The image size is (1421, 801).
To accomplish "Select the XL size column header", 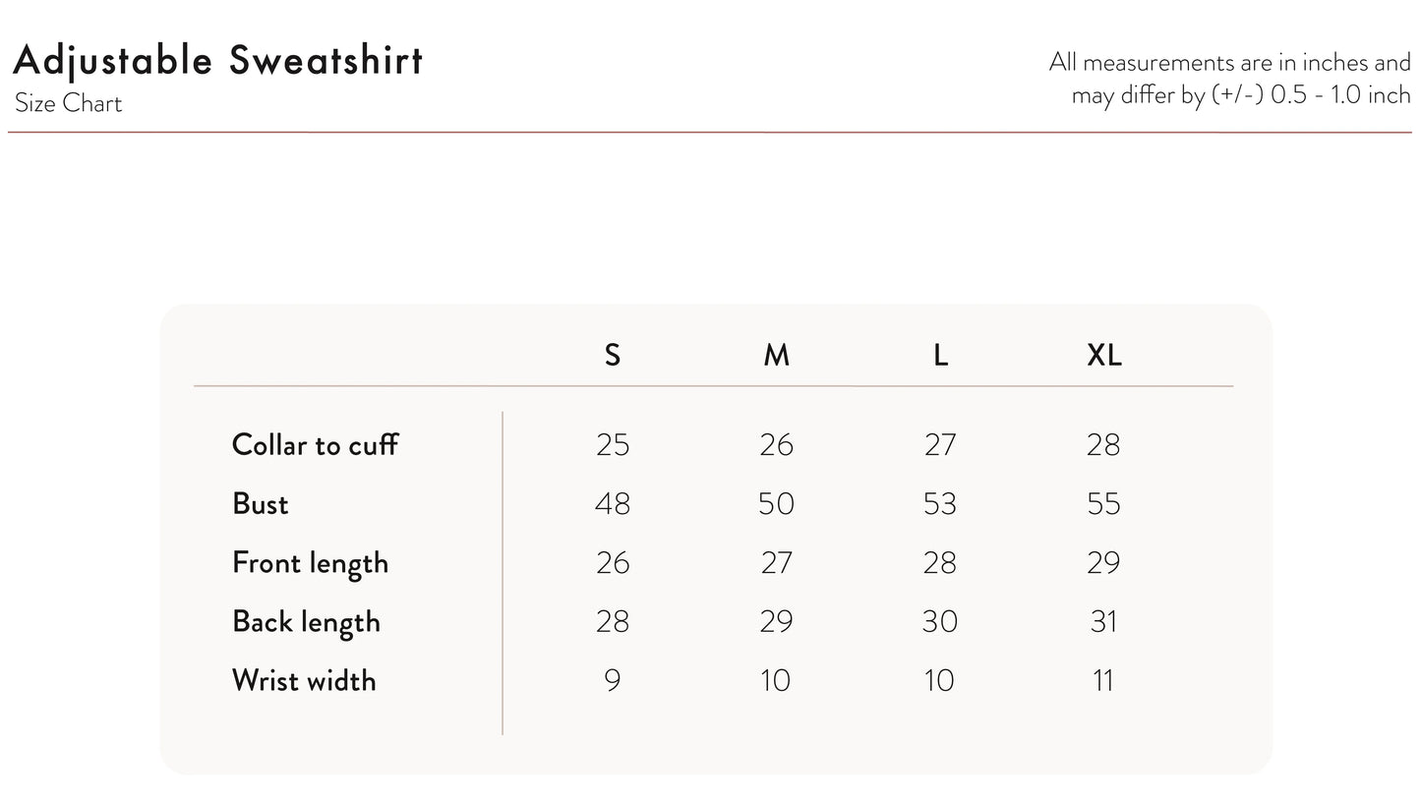I will coord(1103,355).
